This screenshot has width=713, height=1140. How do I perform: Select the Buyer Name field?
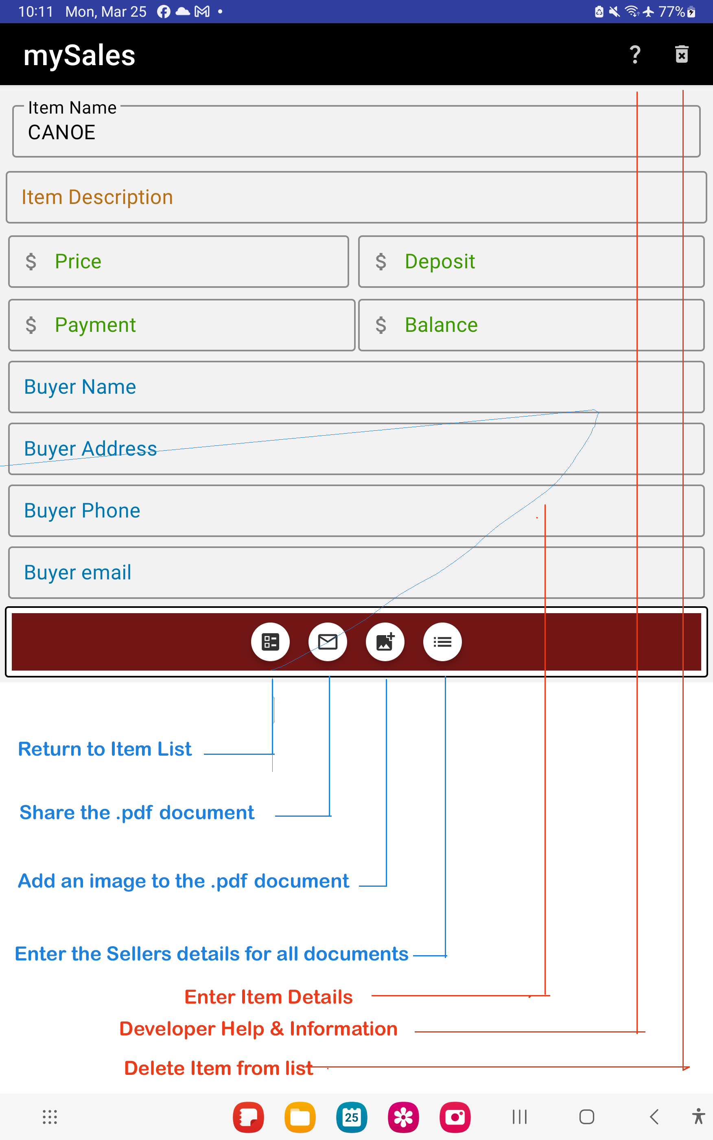pyautogui.click(x=356, y=387)
